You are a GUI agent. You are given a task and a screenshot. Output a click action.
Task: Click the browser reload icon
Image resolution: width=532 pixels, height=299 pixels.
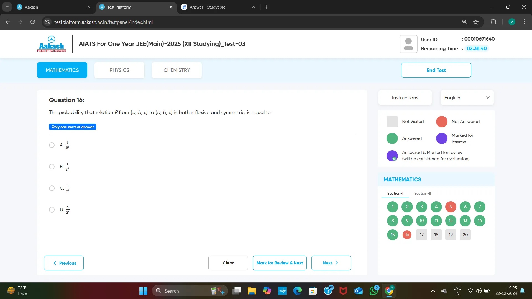click(32, 22)
